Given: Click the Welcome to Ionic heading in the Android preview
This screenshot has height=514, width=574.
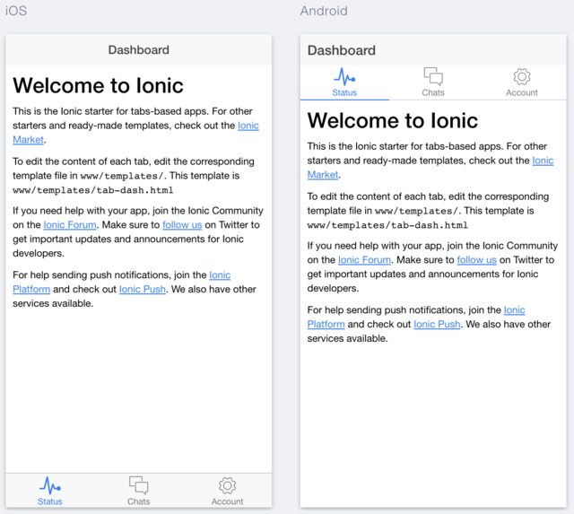Looking at the screenshot, I should click(393, 121).
